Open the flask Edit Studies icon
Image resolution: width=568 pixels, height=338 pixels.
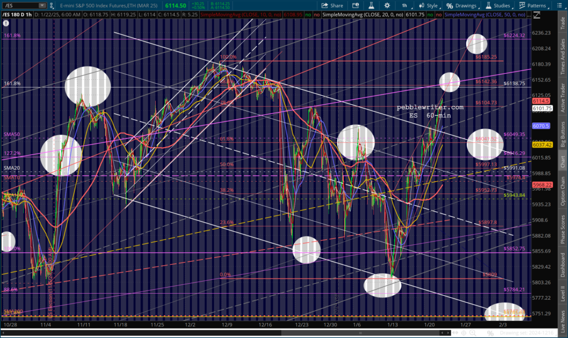click(x=371, y=6)
